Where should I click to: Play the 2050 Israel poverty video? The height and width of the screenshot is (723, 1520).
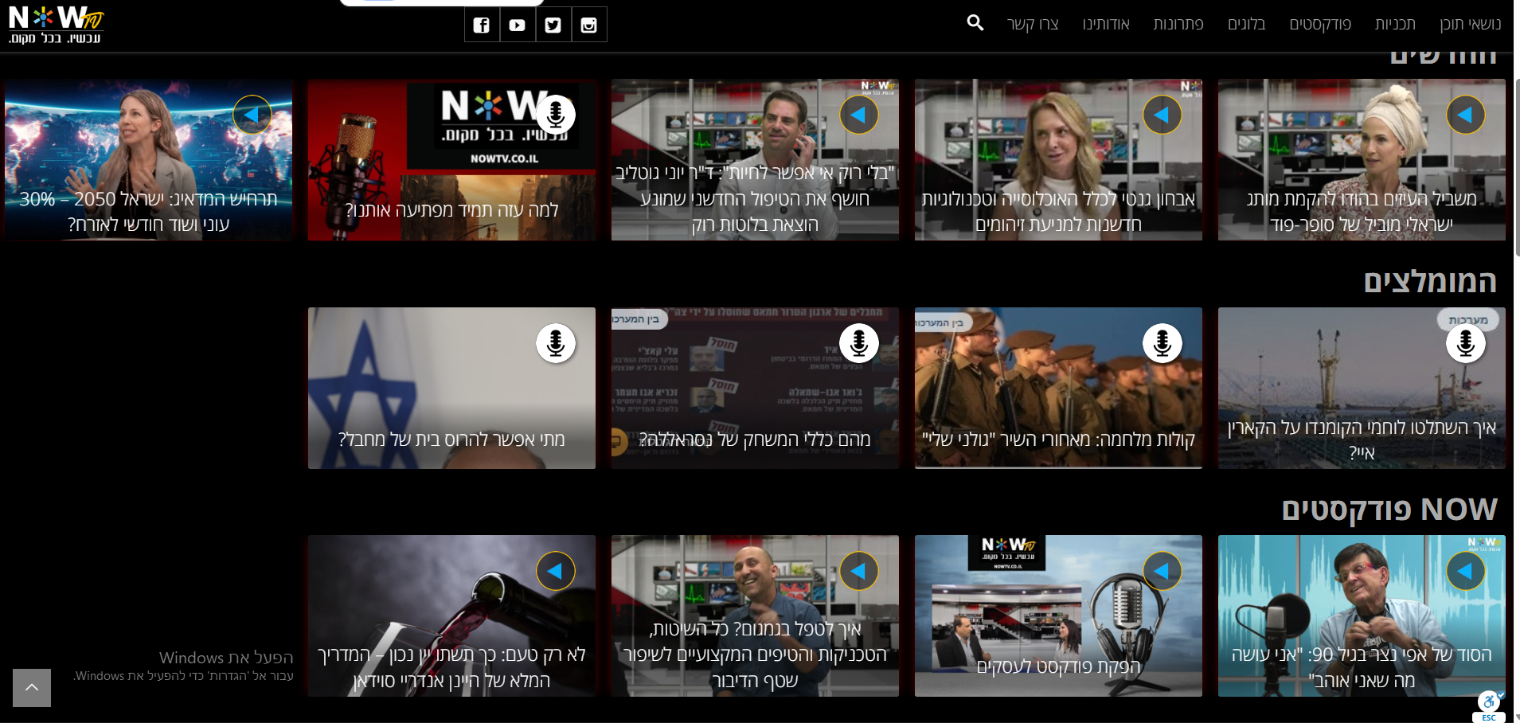pos(252,115)
